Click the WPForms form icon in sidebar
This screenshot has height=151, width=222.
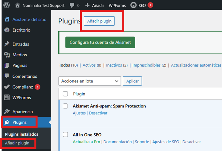point(7,97)
